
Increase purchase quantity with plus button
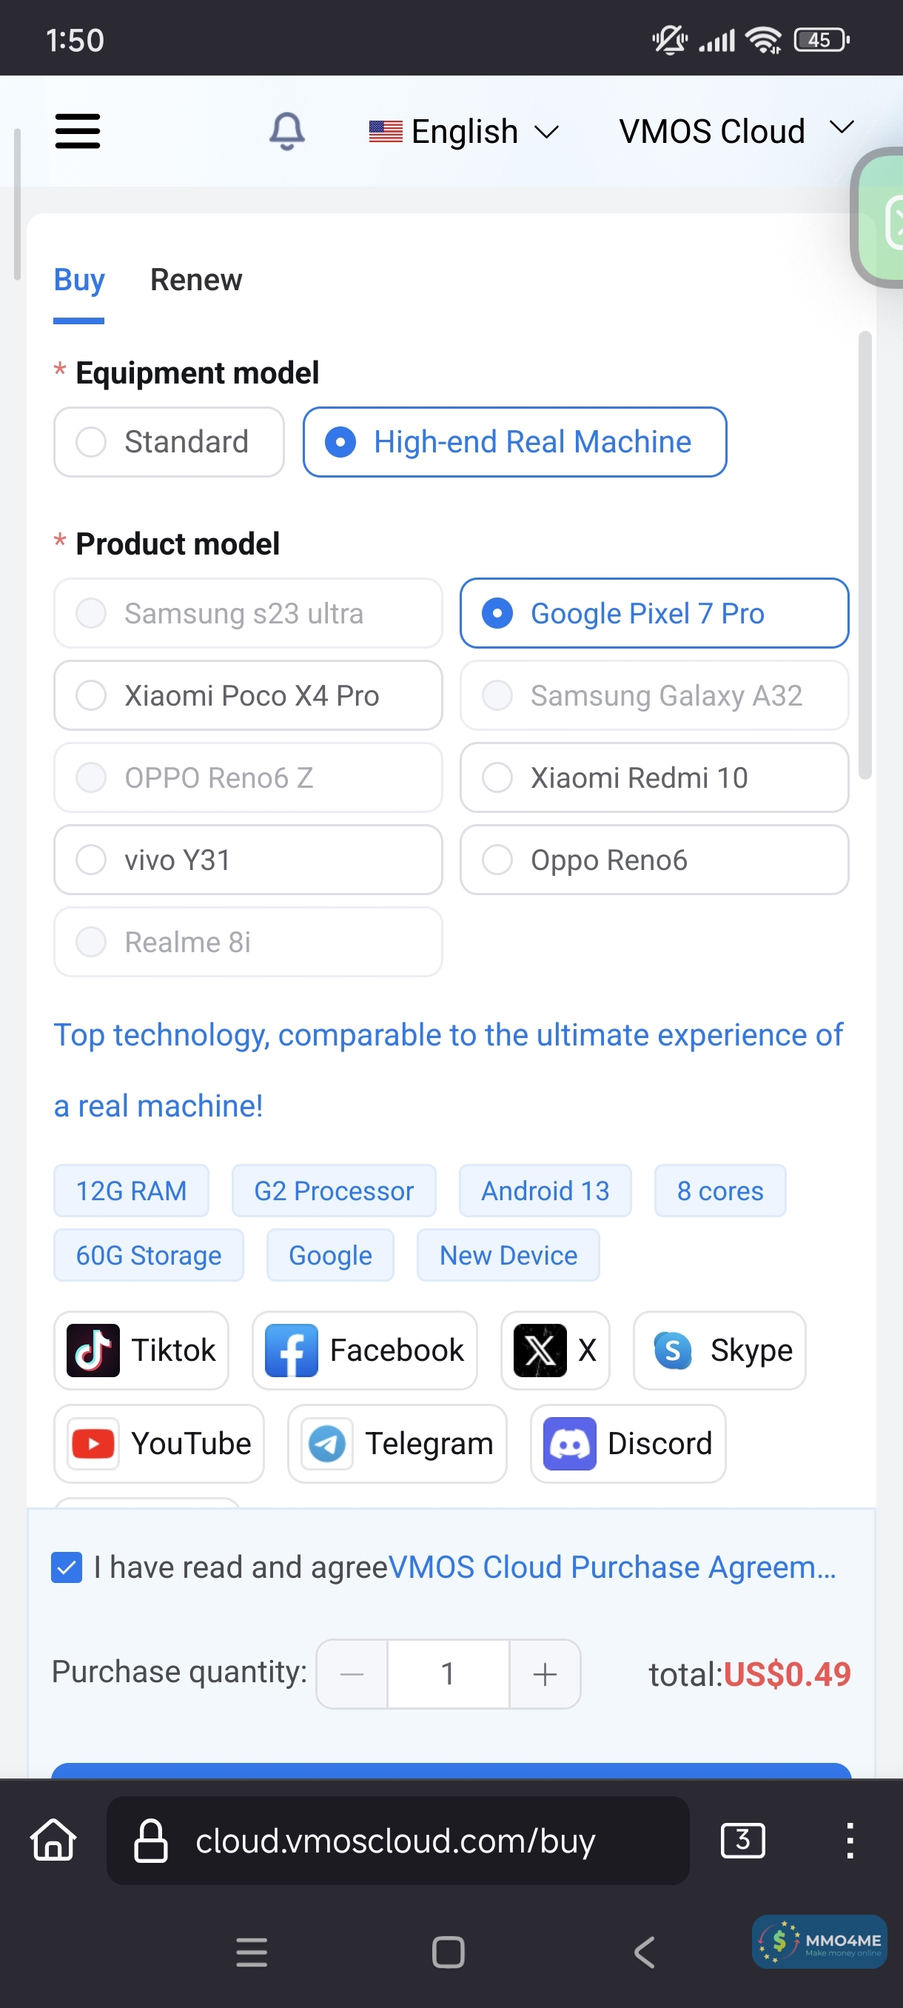545,1673
